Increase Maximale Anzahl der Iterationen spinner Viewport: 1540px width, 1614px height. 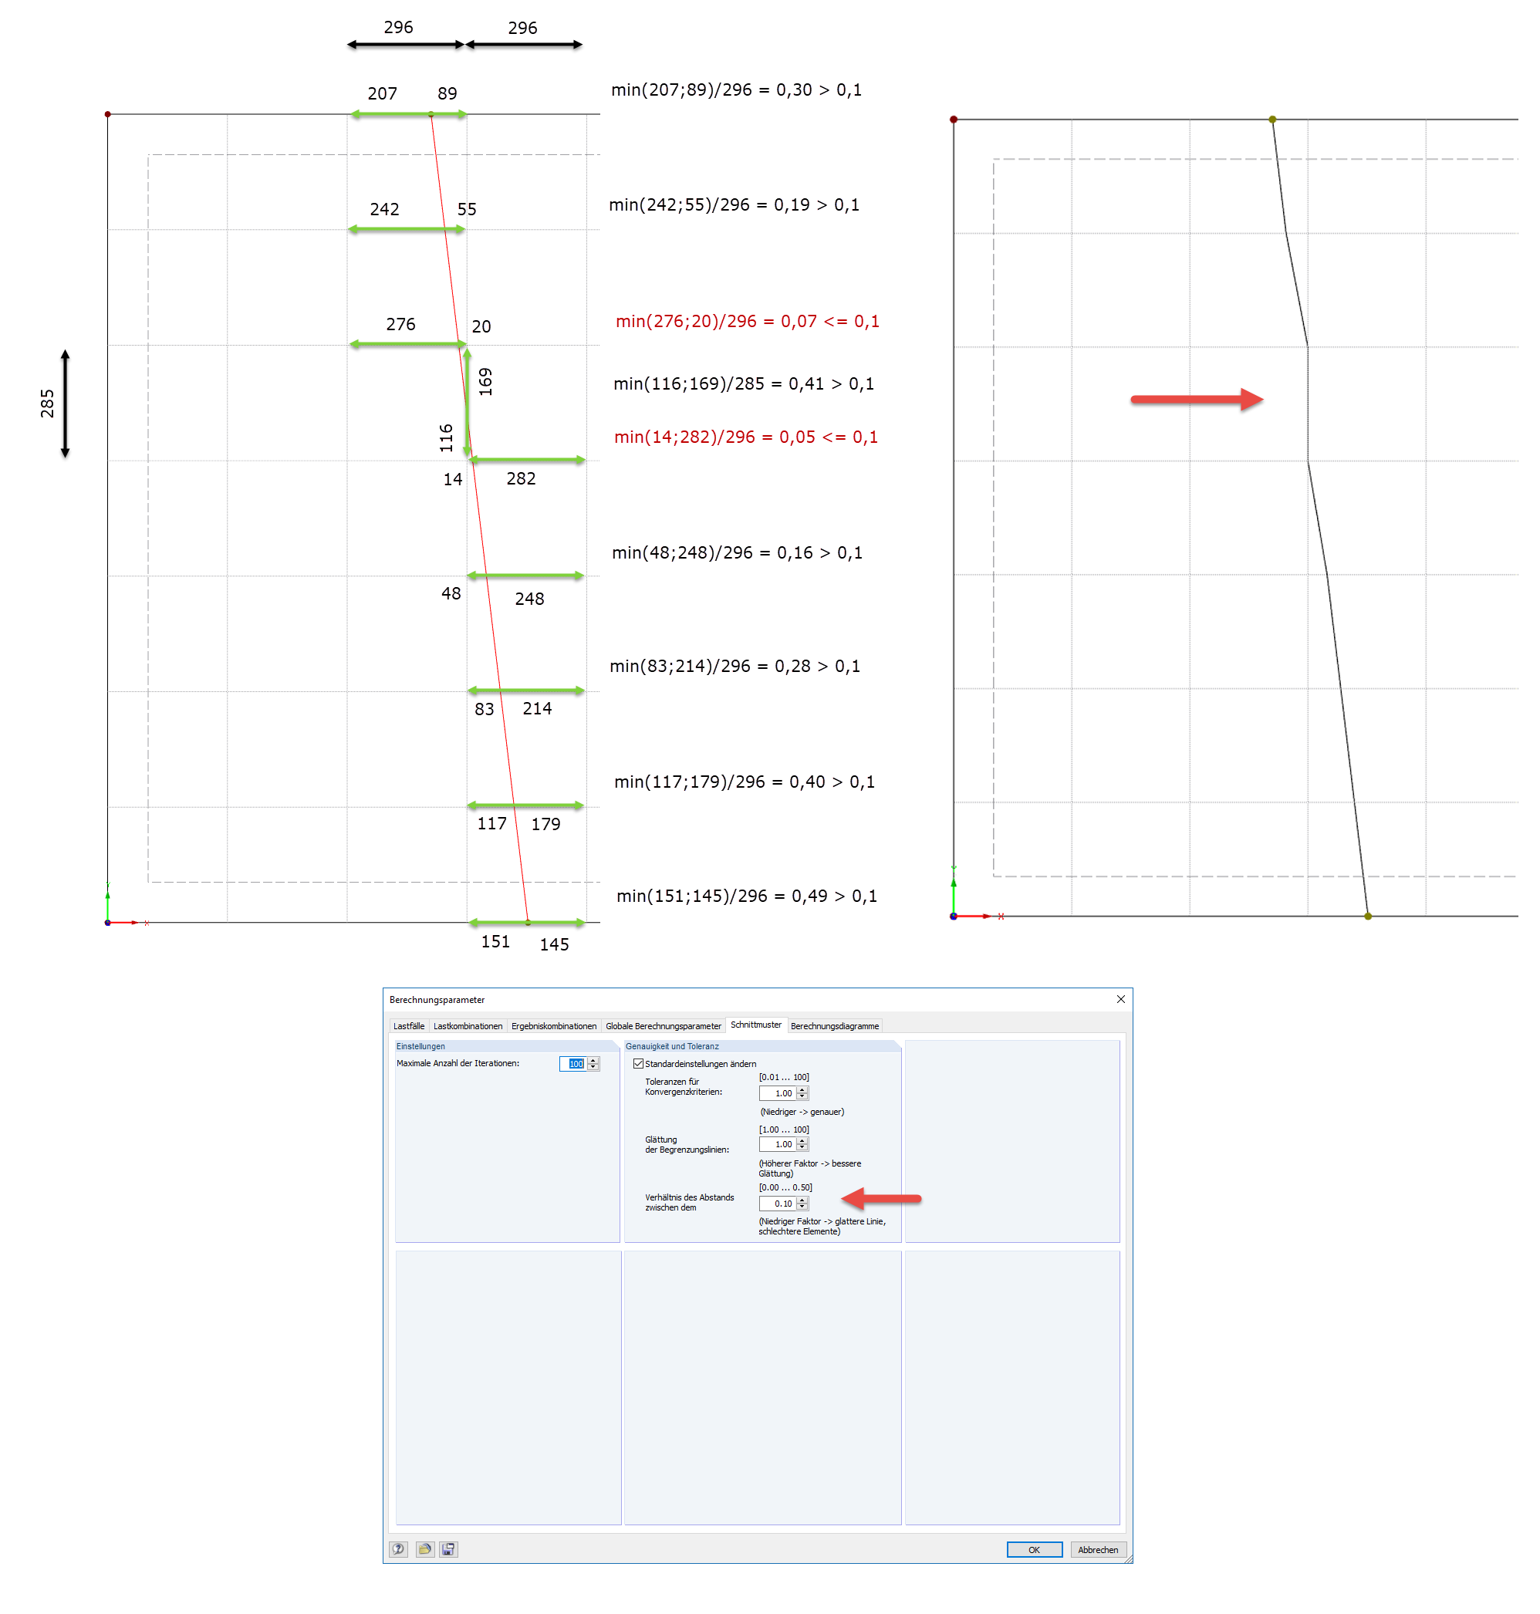(593, 1060)
